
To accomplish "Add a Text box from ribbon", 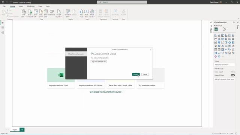I will (x=86, y=13).
